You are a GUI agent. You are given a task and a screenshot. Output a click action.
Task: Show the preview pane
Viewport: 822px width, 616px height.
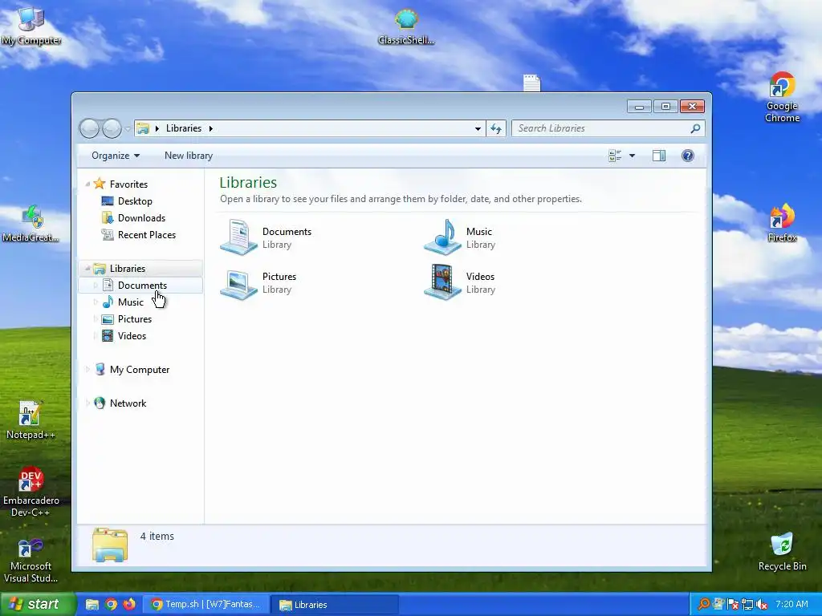[x=659, y=156]
